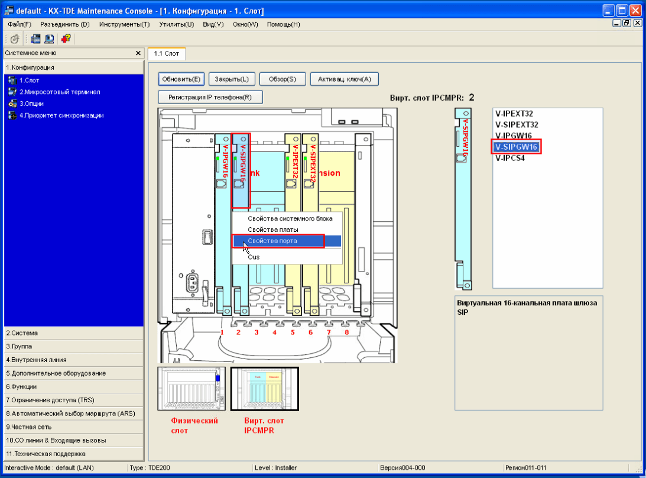This screenshot has height=478, width=646.
Task: Select the V-SIPGW16 card in slot 2
Action: pyautogui.click(x=241, y=170)
